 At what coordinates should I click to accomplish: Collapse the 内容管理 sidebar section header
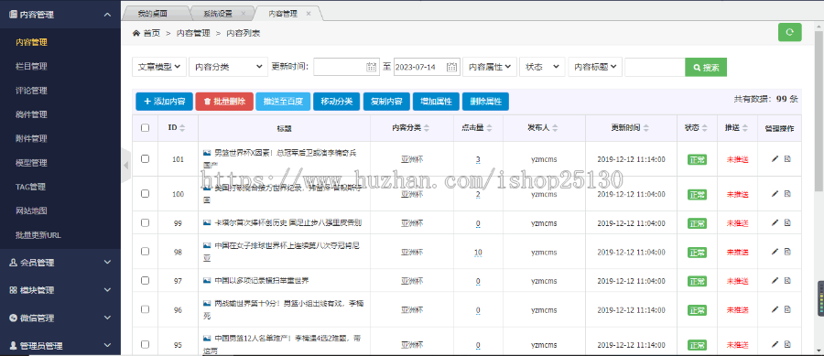click(60, 15)
